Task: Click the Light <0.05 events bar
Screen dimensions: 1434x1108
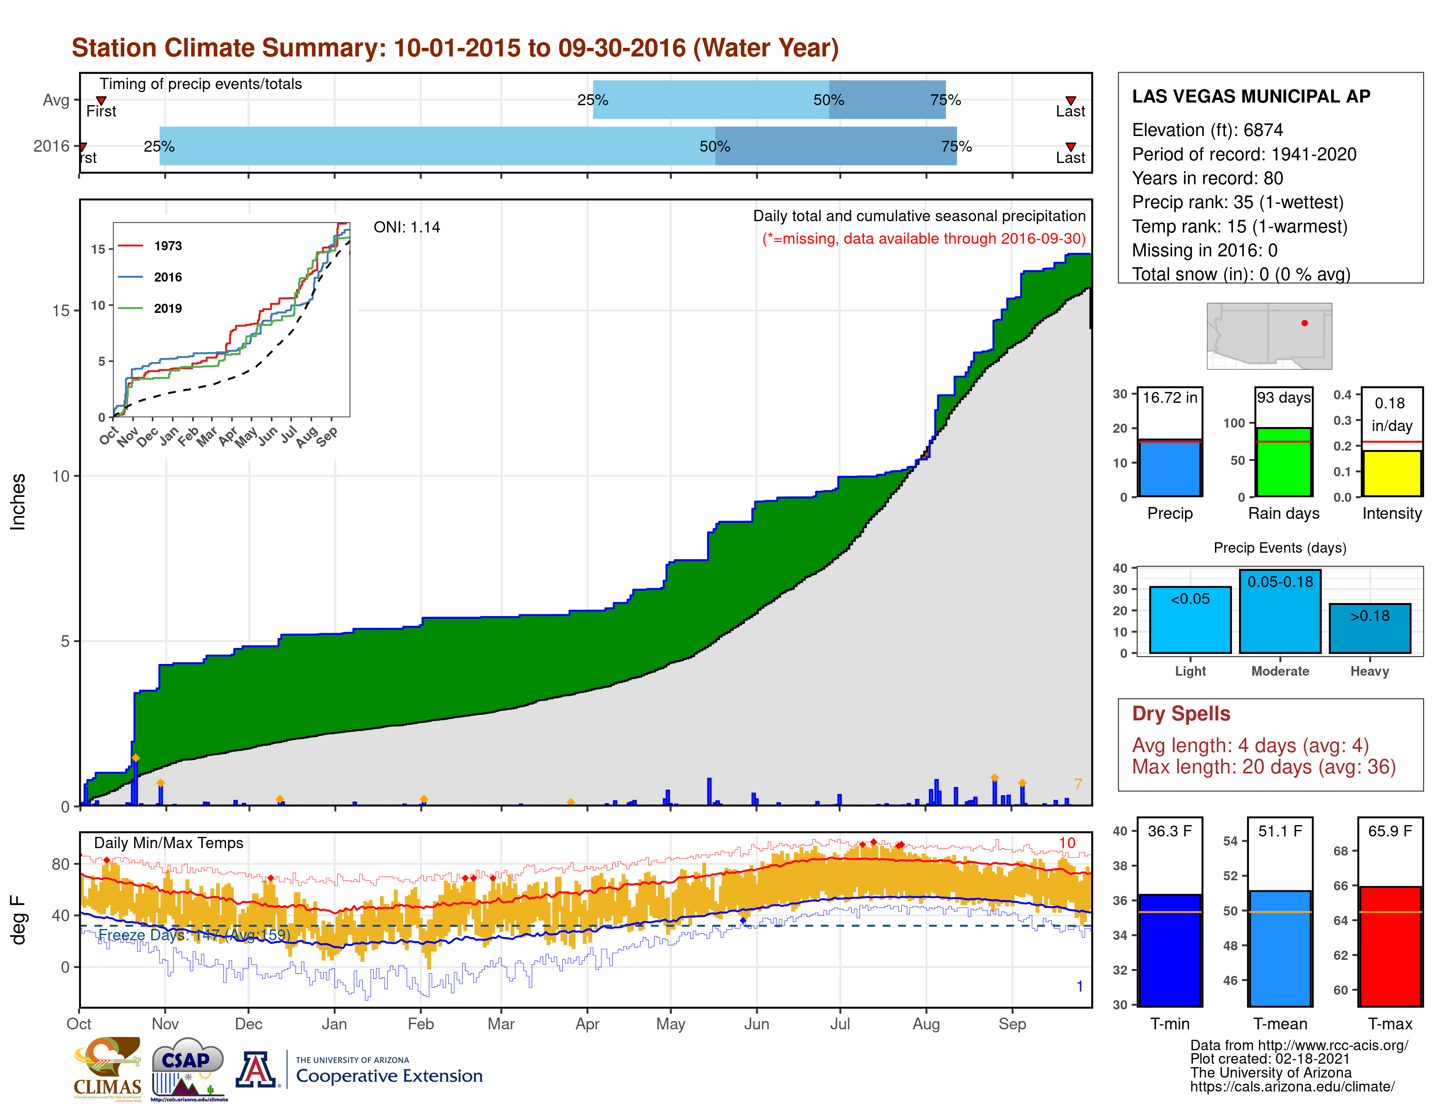Action: tap(1190, 620)
